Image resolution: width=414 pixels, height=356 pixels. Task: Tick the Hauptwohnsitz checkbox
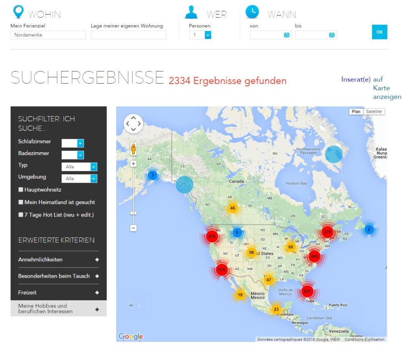coord(20,190)
